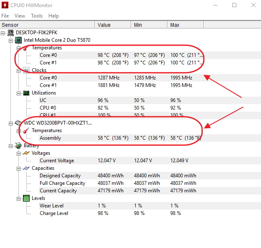This screenshot has height=248, width=261.
Task: Select the Current Voltage row
Action: coord(150,161)
